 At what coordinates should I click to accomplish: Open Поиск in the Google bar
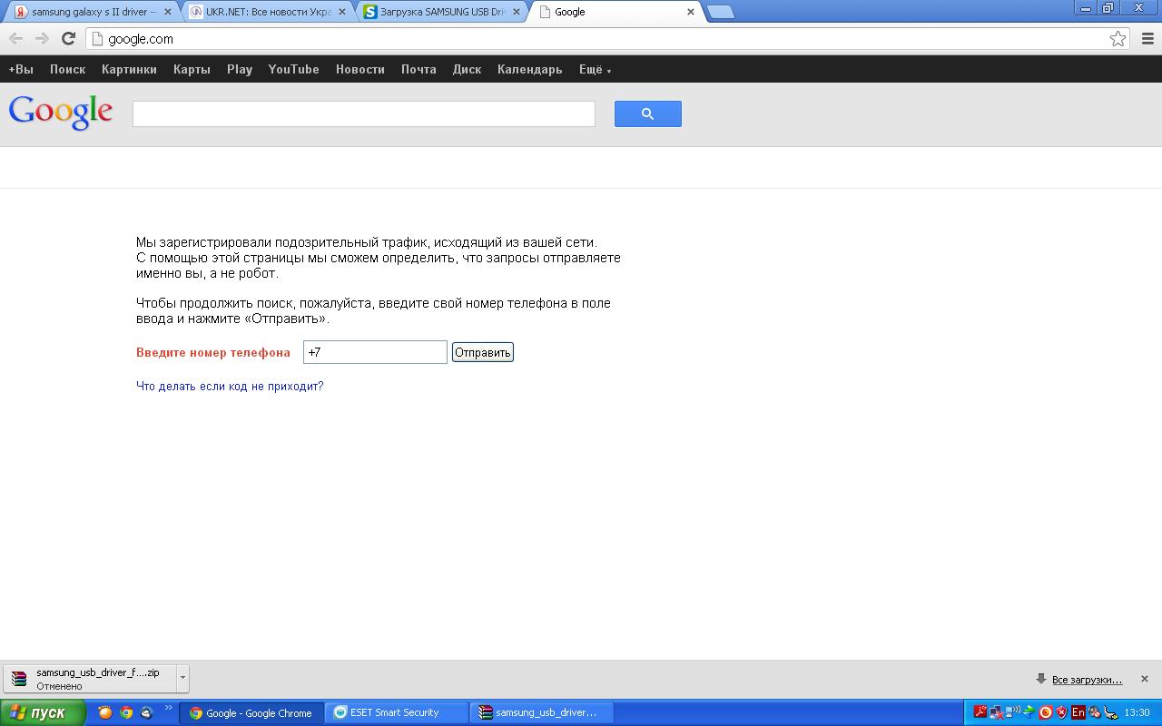tap(67, 69)
